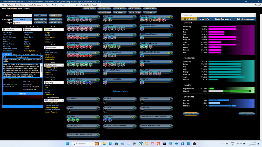
Task: Toggle the Granite Armor power indicator
Action: click(x=171, y=26)
